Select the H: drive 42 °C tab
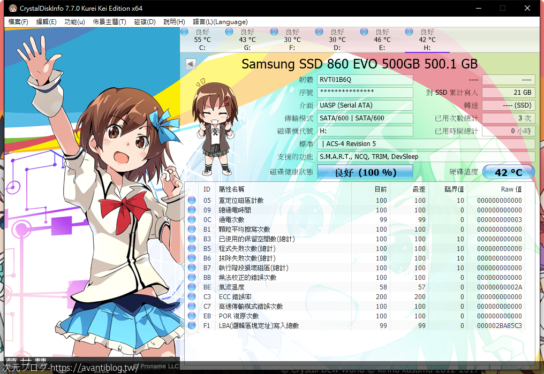The height and width of the screenshot is (374, 544). [x=427, y=40]
